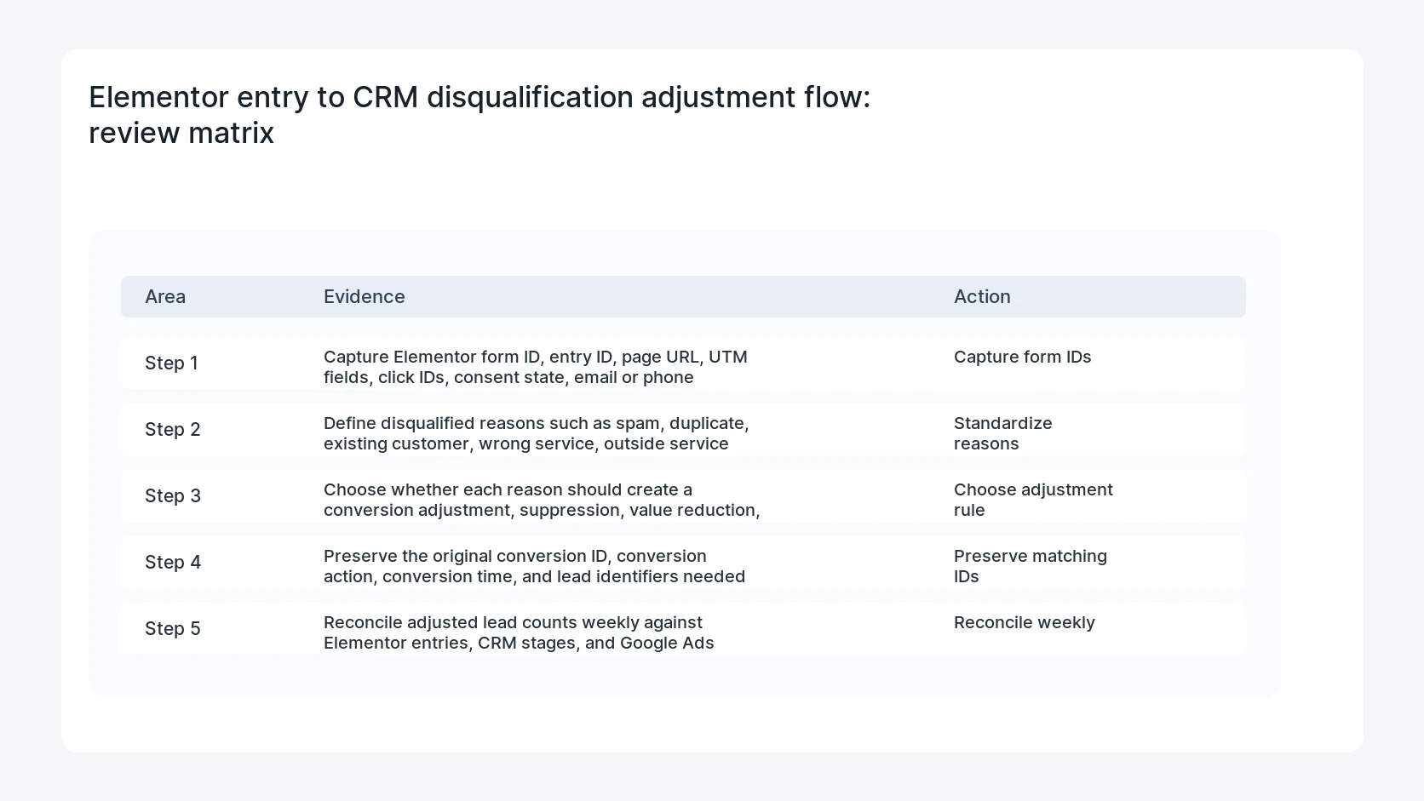Screen dimensions: 1424x801
Task: Click the 'Choose adjustment rule' action cell
Action: point(1033,500)
